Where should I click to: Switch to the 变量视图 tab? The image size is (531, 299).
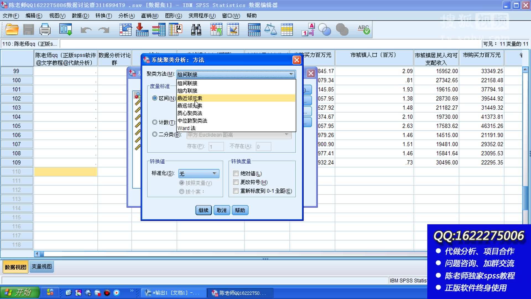tap(41, 267)
